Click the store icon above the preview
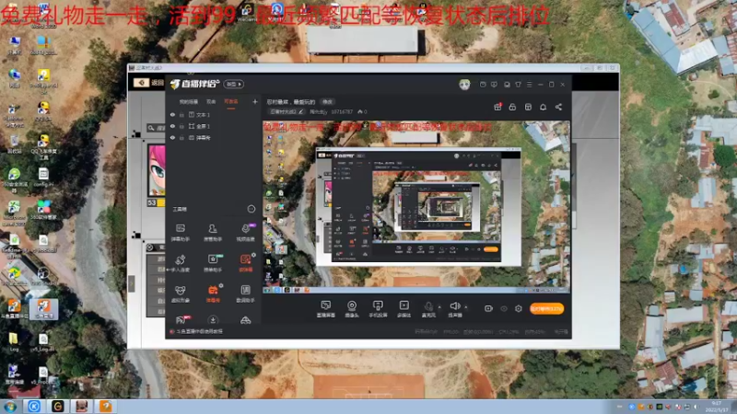The height and width of the screenshot is (414, 737). pos(528,107)
